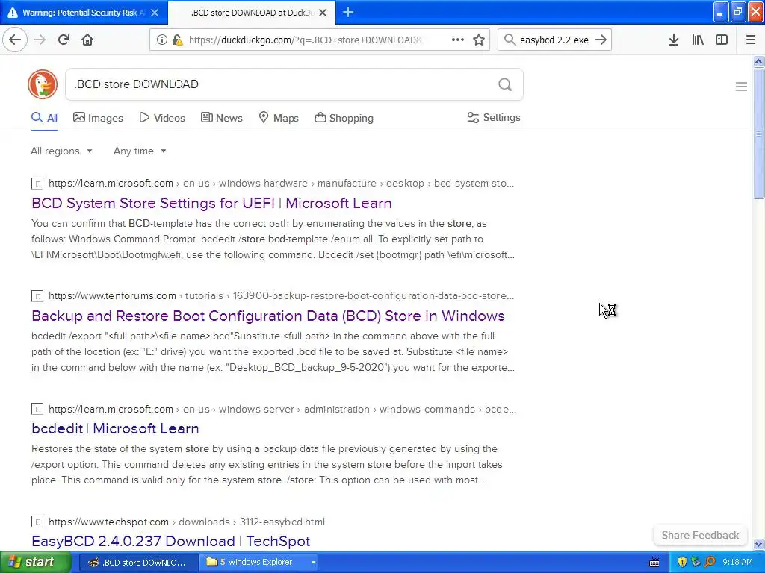Expand the Windows Explorer group arrow
The height and width of the screenshot is (573, 765).
click(313, 563)
